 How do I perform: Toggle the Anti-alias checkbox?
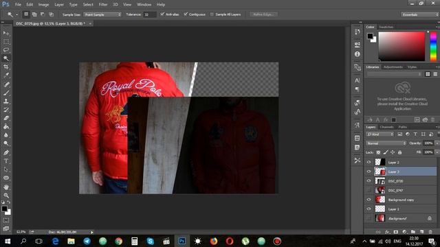point(162,14)
